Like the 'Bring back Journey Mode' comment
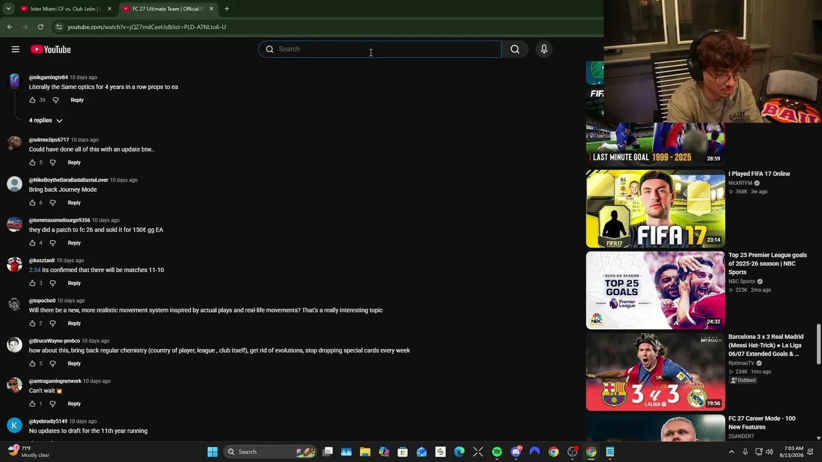Viewport: 822px width, 462px height. pyautogui.click(x=32, y=203)
